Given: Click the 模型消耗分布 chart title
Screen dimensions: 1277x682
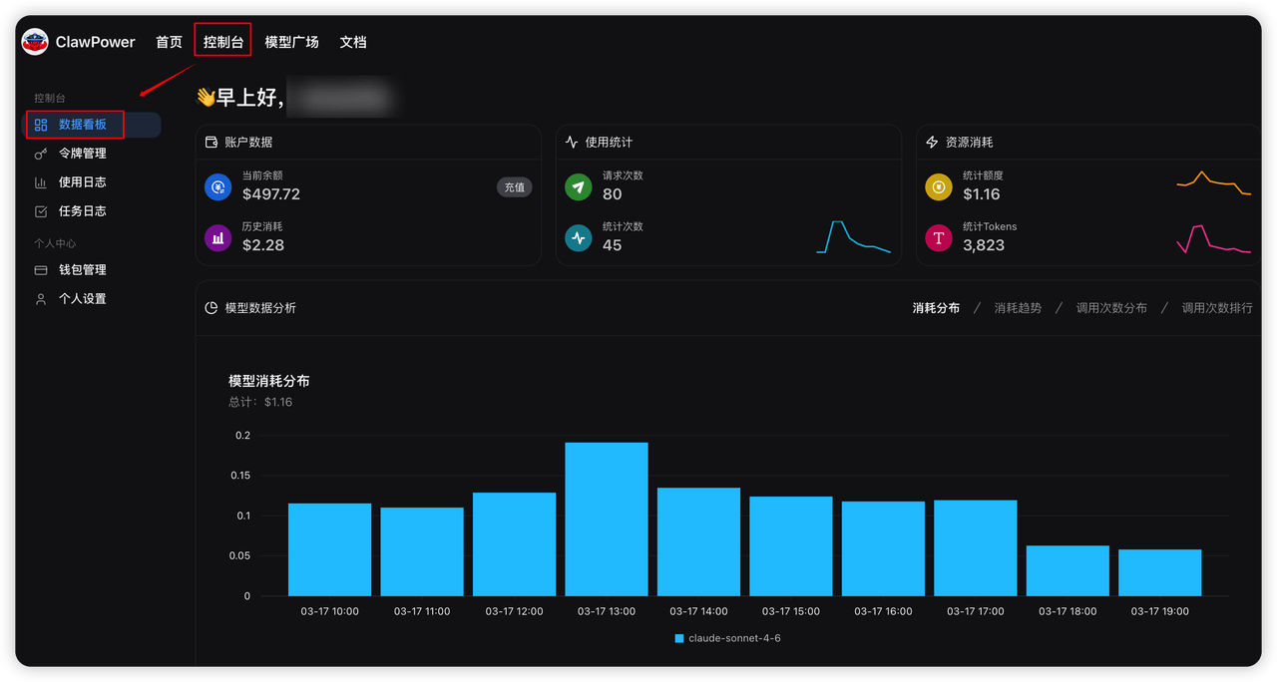Looking at the screenshot, I should pos(269,381).
